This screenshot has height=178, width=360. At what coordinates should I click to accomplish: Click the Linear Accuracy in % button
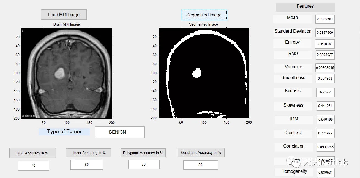pyautogui.click(x=88, y=153)
